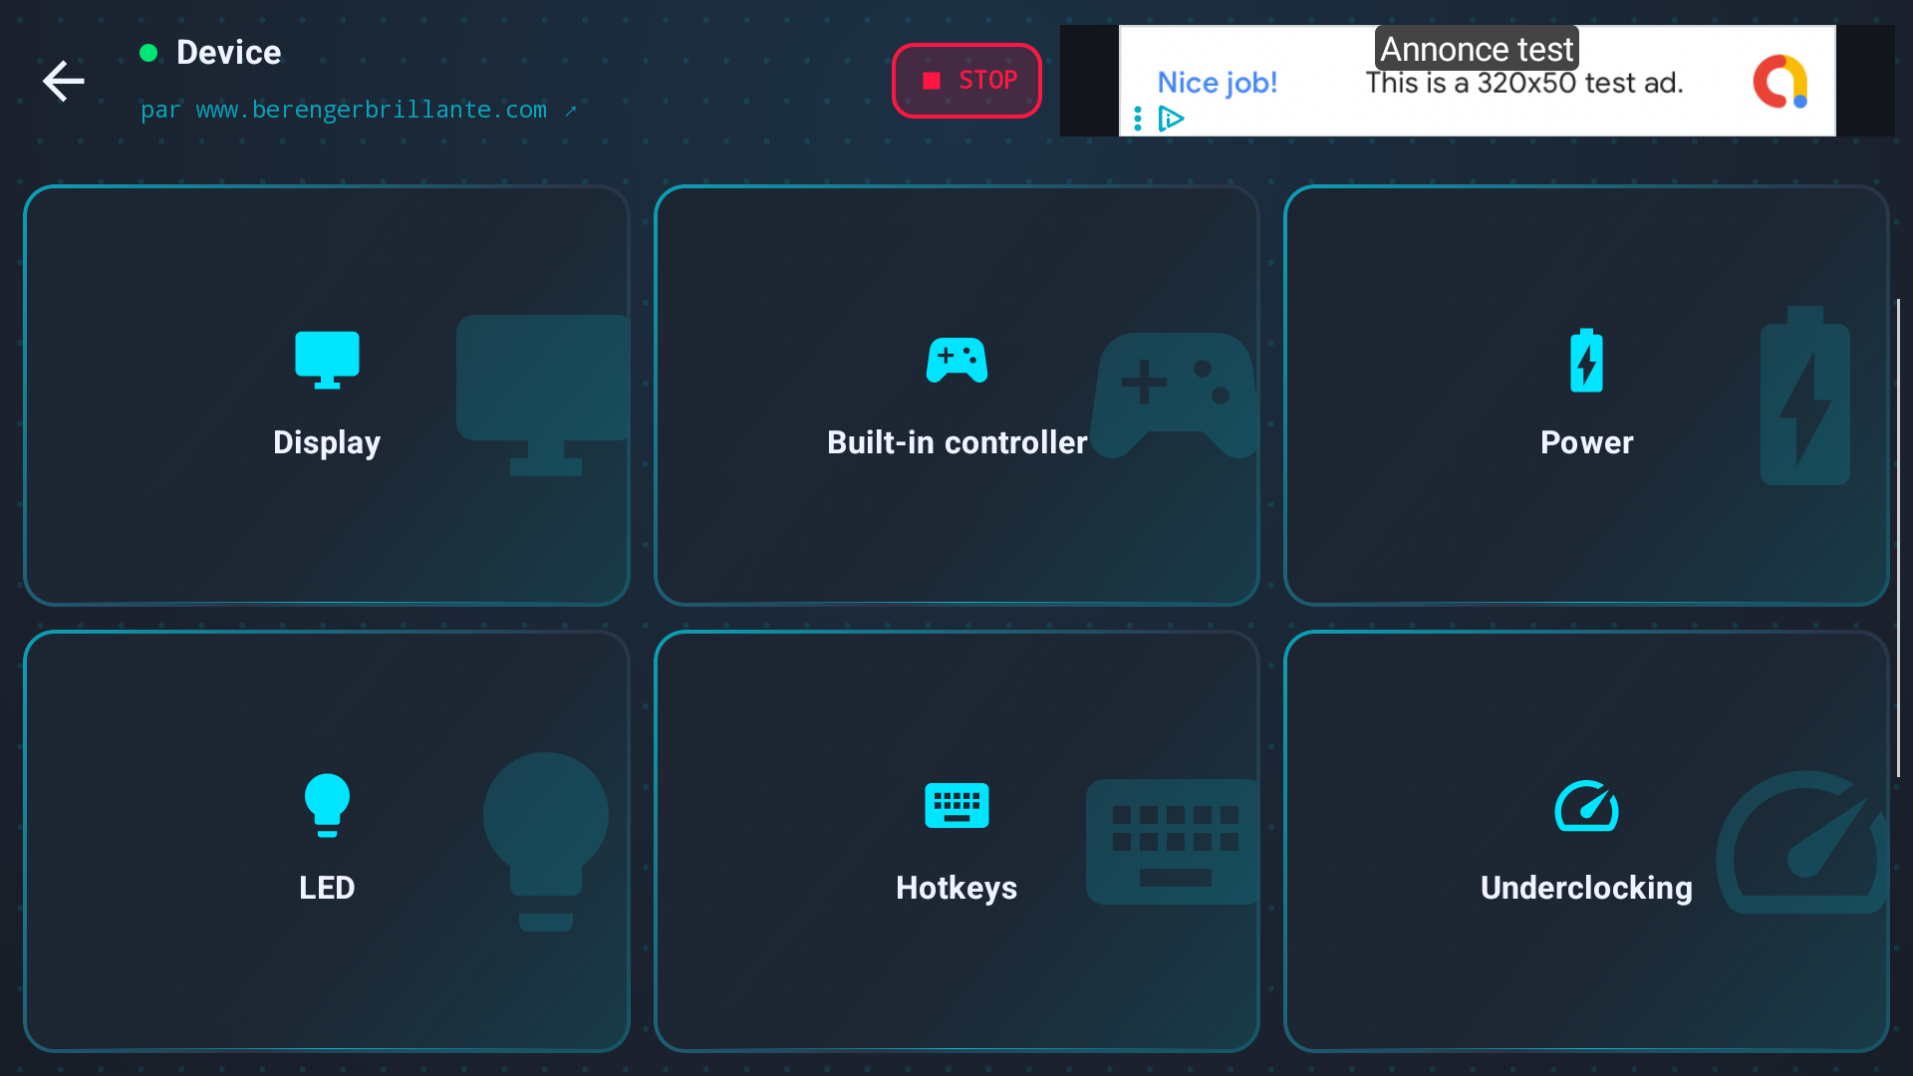Screen dimensions: 1913x1076
Task: Go back with the left arrow icon
Action: pos(63,81)
